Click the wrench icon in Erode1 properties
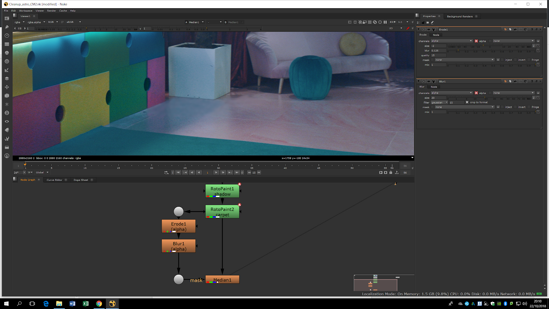This screenshot has width=549, height=309. click(434, 30)
